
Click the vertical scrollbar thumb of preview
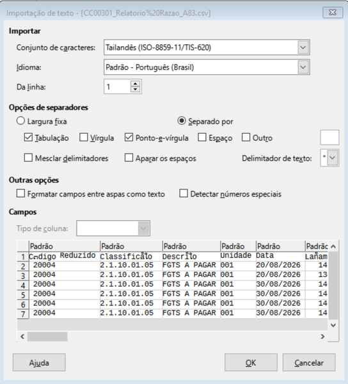pos(333,285)
